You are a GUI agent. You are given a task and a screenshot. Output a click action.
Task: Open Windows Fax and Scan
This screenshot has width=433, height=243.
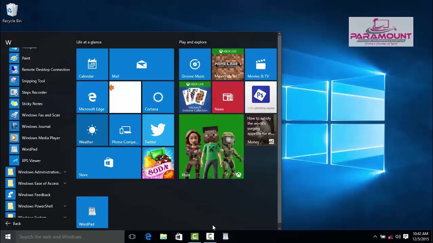tap(38, 115)
